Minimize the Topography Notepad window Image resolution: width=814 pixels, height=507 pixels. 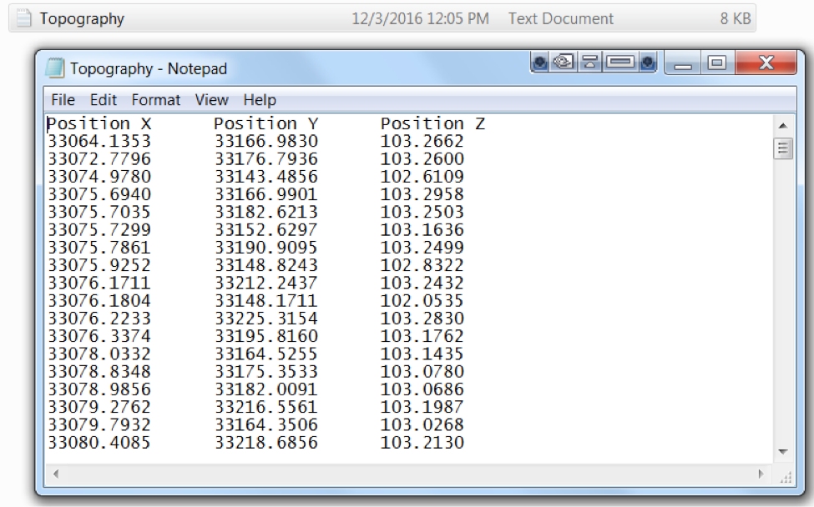[683, 63]
